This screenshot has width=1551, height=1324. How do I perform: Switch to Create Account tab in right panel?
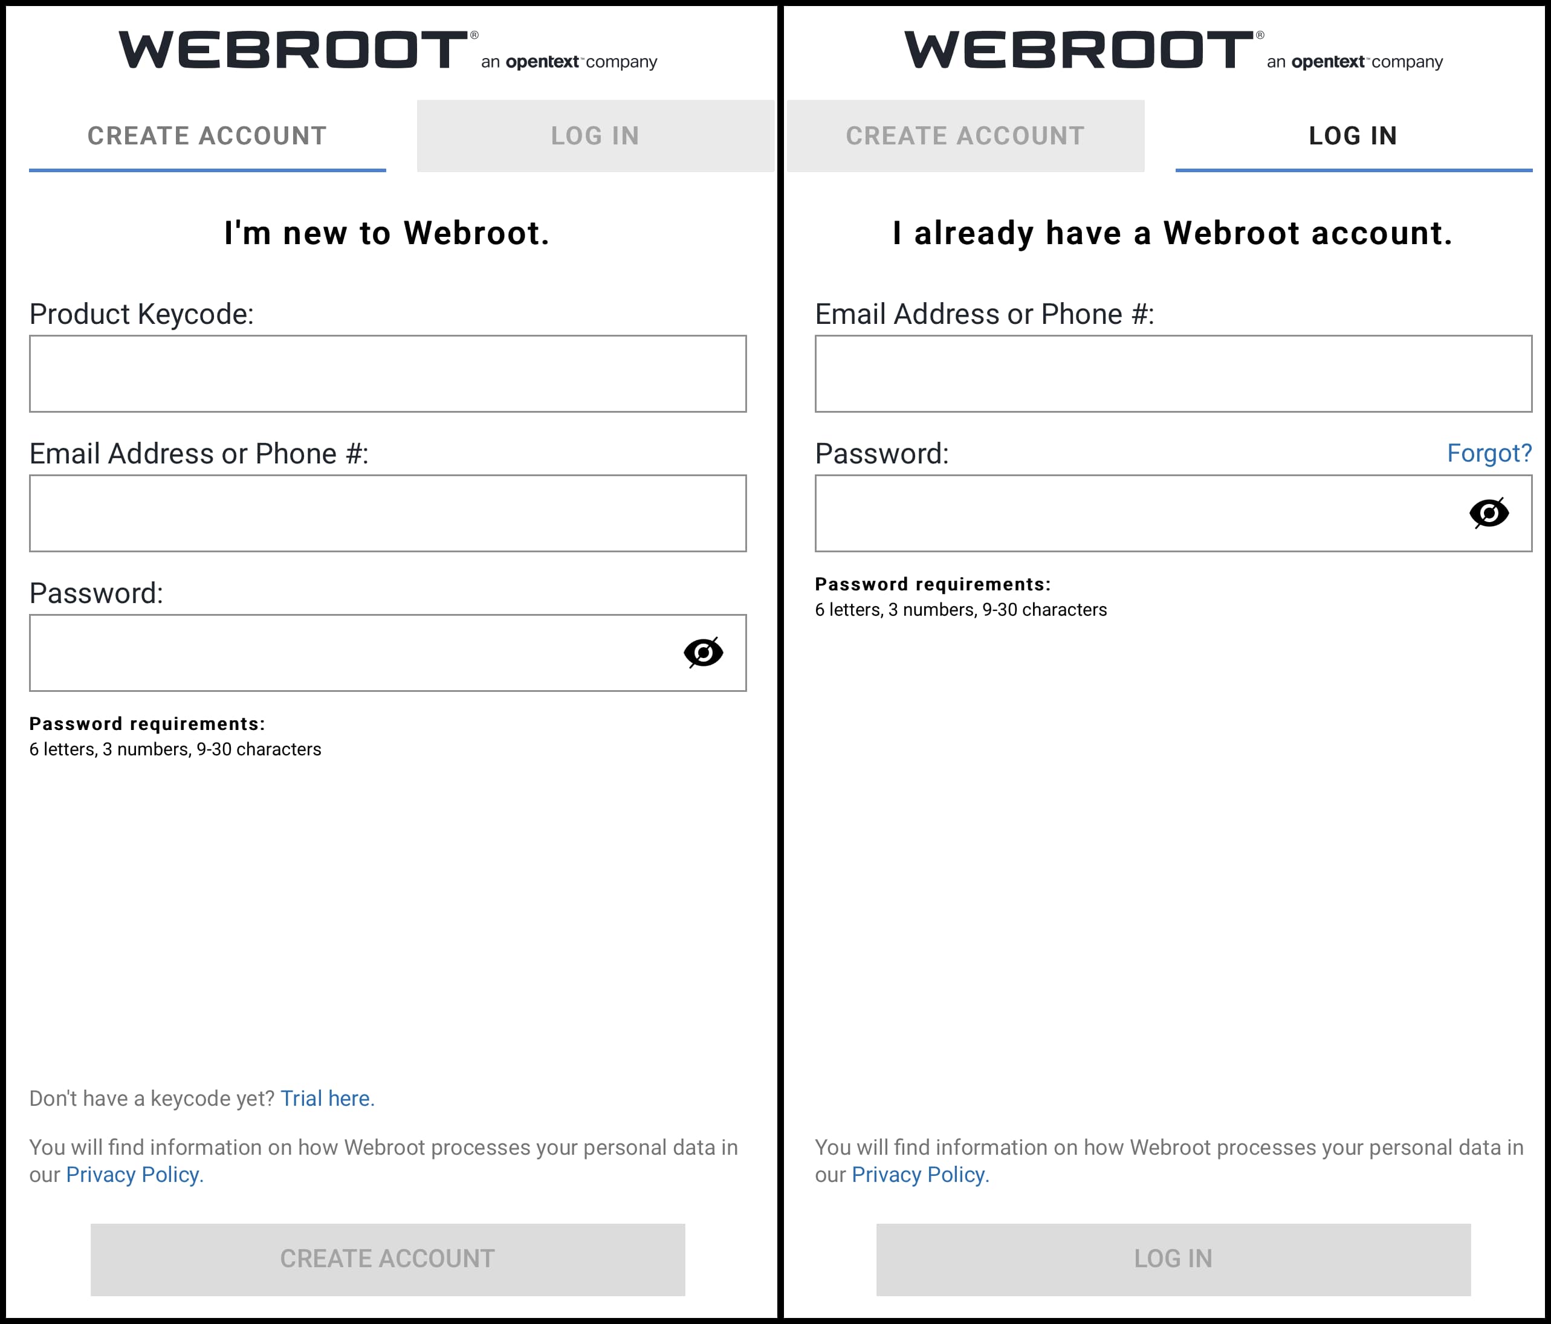(x=965, y=135)
